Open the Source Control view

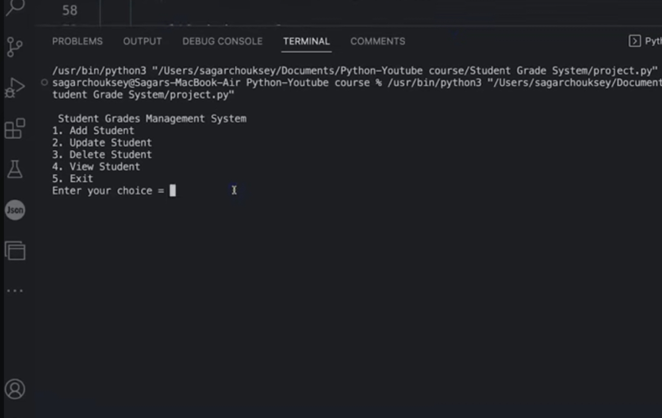(15, 47)
